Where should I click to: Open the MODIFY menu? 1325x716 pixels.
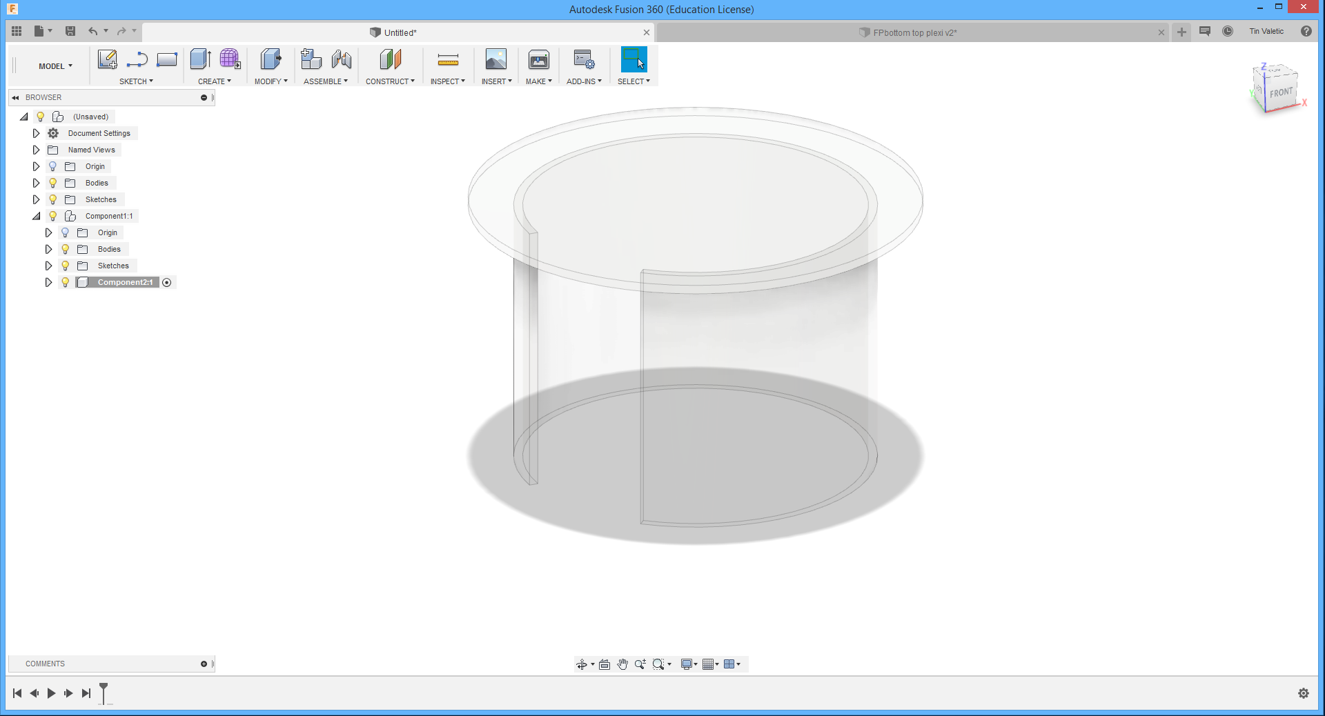coord(271,81)
